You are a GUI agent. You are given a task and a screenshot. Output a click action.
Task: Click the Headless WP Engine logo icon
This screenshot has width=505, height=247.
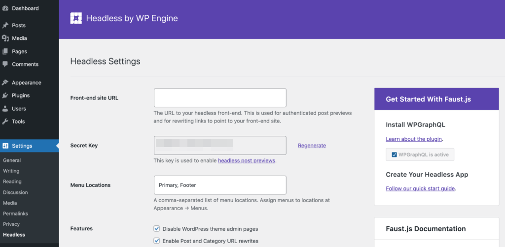76,18
